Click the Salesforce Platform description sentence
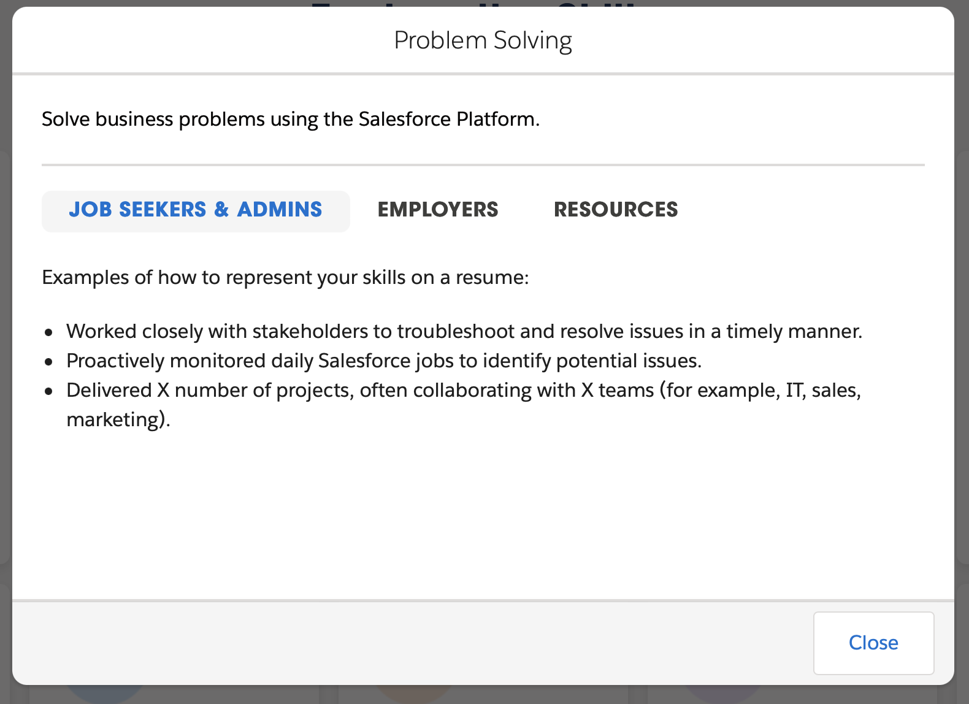This screenshot has height=704, width=969. tap(291, 119)
